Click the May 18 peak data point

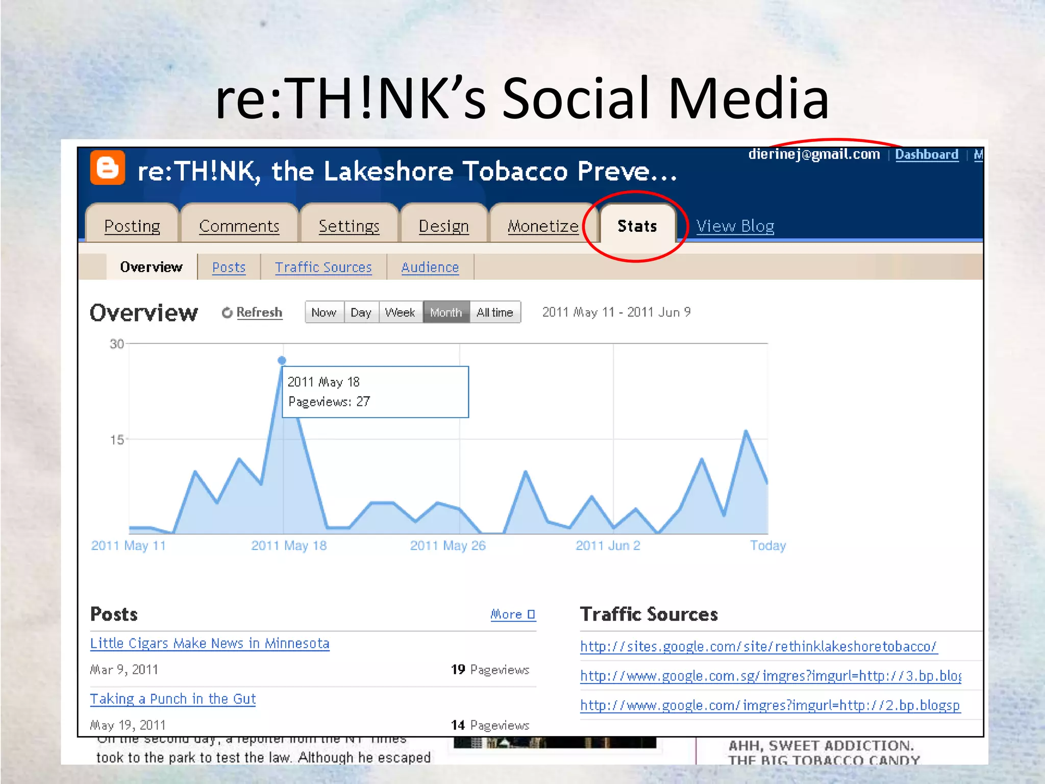pos(282,360)
